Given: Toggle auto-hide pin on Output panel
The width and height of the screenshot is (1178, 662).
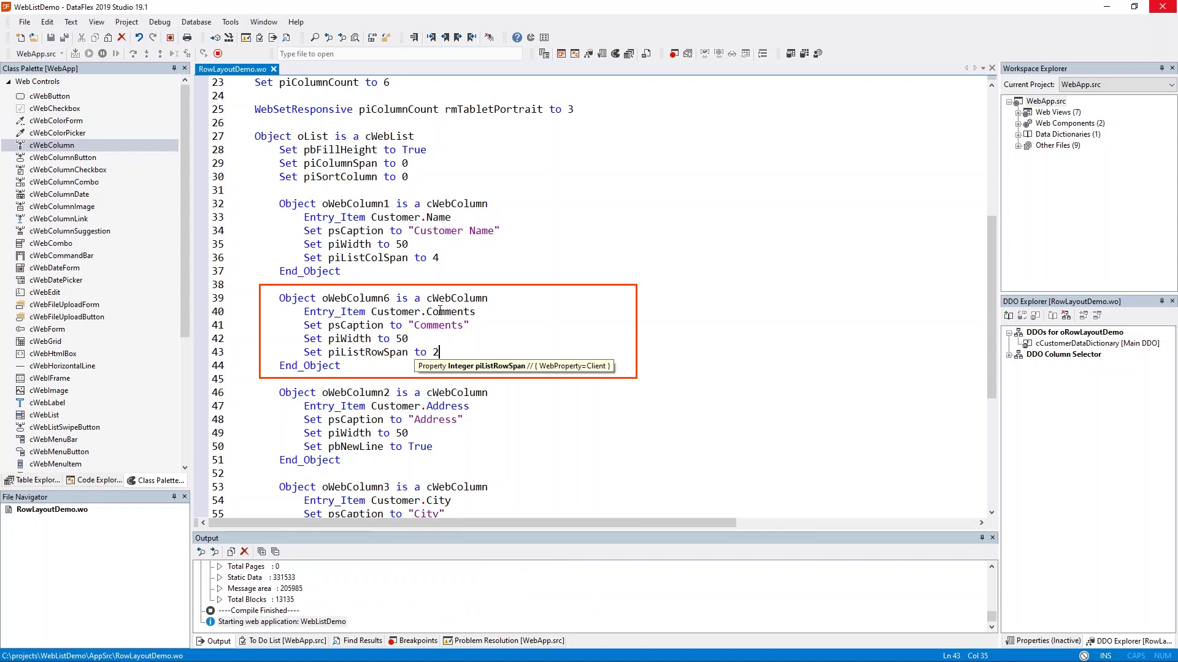Looking at the screenshot, I should coord(982,538).
